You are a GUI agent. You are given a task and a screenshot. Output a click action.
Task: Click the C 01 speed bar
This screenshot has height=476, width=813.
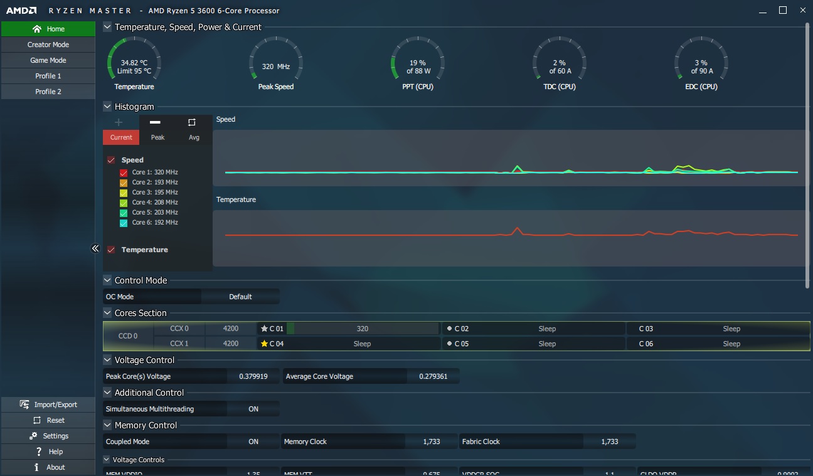coord(363,329)
